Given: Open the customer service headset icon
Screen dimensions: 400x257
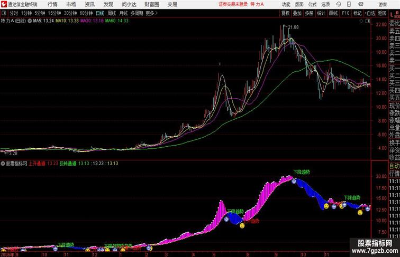Looking at the screenshot, I should pos(339,4).
